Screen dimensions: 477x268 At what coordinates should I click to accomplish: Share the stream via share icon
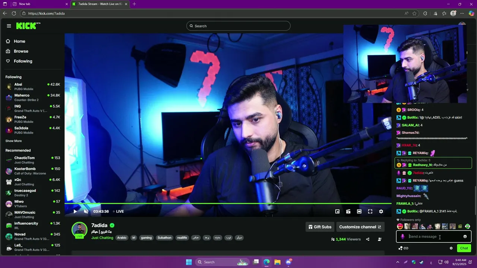(x=367, y=239)
